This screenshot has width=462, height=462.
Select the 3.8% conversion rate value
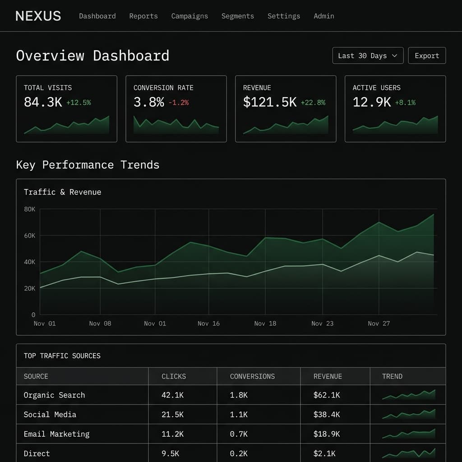[149, 102]
